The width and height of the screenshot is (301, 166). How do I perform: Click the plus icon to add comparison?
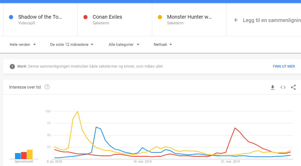pos(236,20)
